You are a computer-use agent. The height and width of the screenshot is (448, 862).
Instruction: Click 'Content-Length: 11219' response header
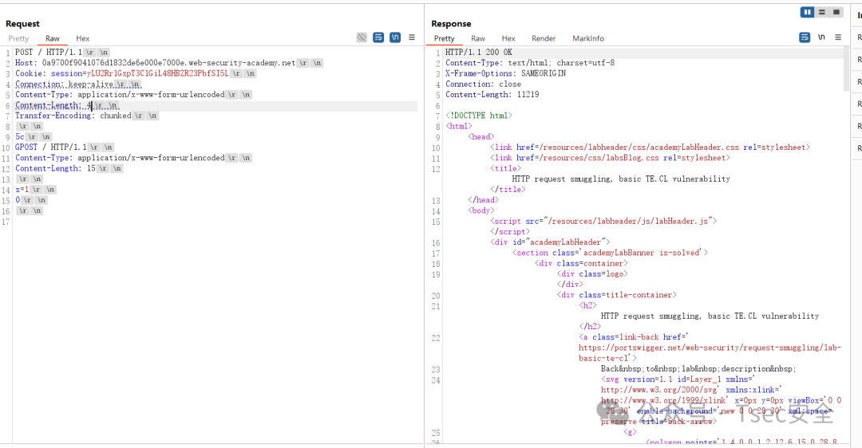pos(492,94)
